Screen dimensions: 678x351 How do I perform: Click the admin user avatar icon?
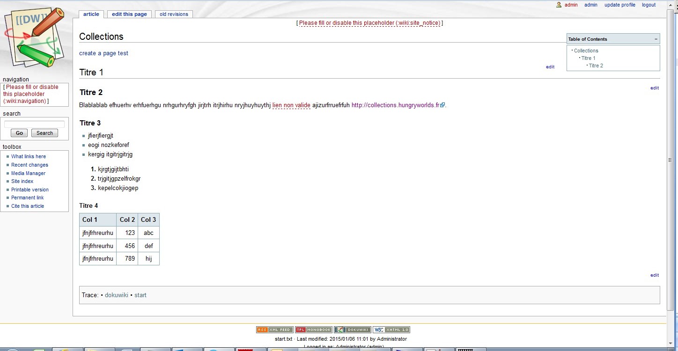[x=559, y=5]
